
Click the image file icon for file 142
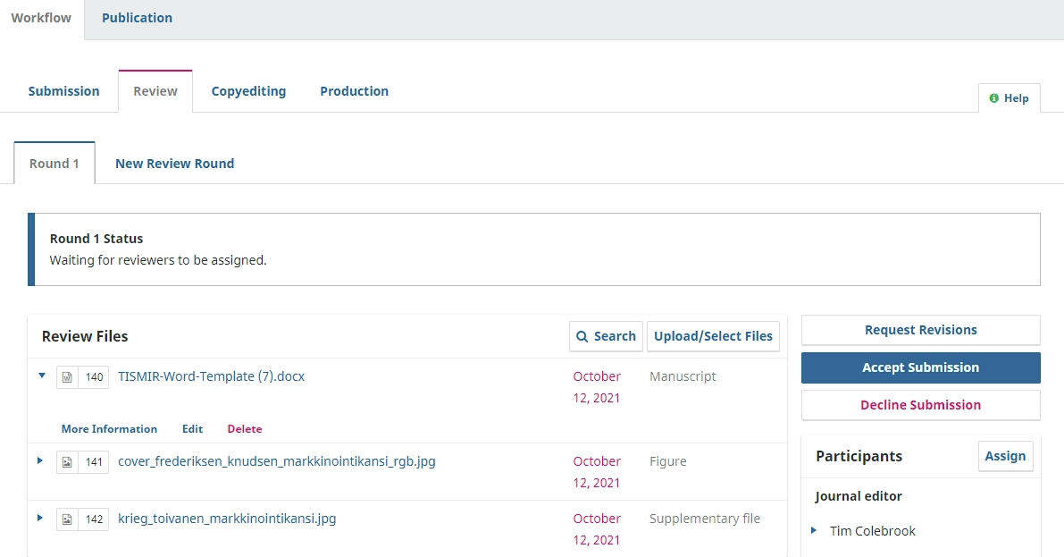coord(67,519)
